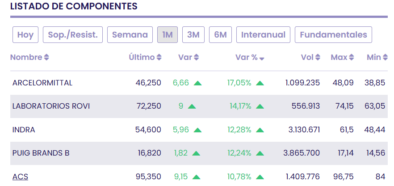Sort by Vol column arrows icon

coord(318,58)
